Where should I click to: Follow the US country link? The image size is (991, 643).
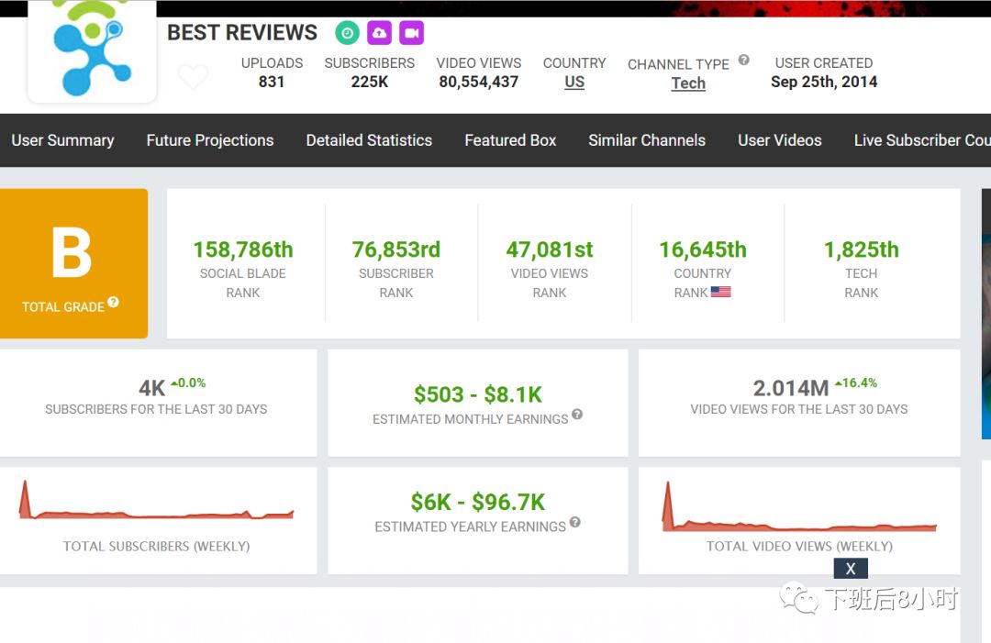[574, 83]
